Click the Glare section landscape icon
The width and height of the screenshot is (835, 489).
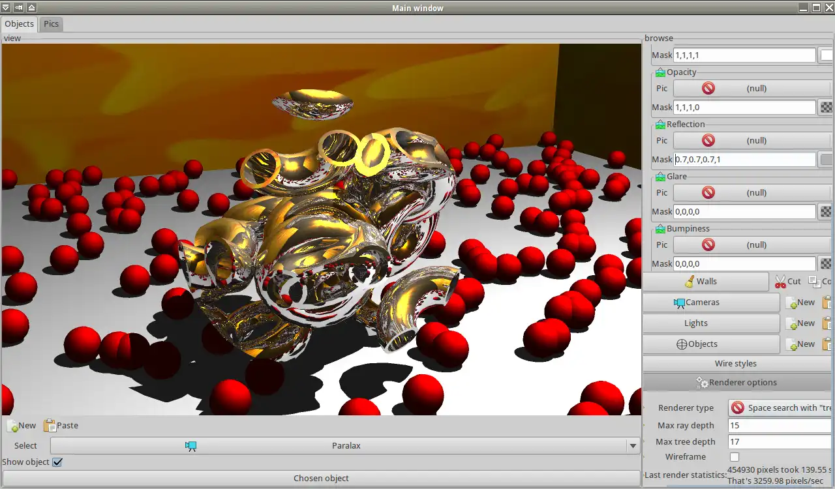tap(660, 177)
